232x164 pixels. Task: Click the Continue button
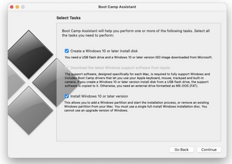209,150
